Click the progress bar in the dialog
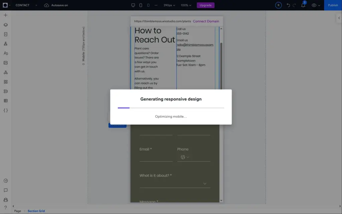 click(x=171, y=108)
